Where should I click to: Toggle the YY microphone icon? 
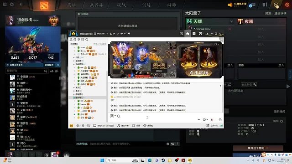pyautogui.click(x=83, y=126)
